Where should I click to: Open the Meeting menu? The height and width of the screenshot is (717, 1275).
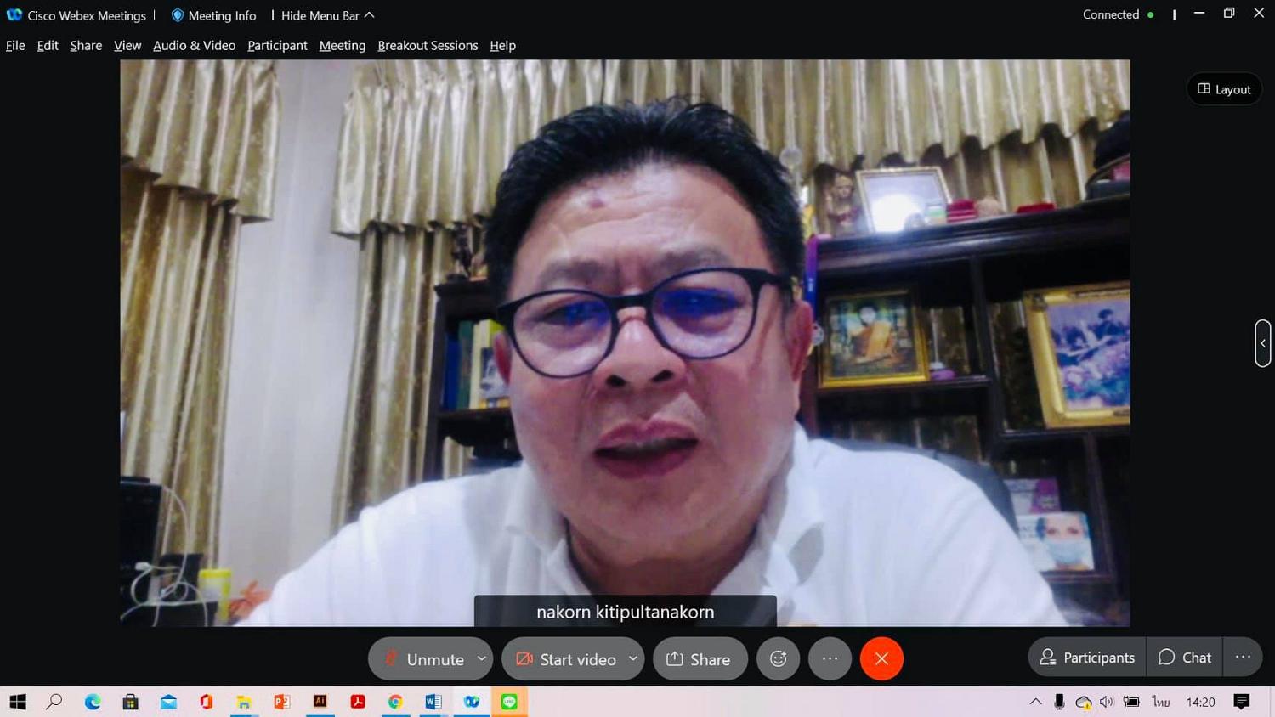point(343,46)
